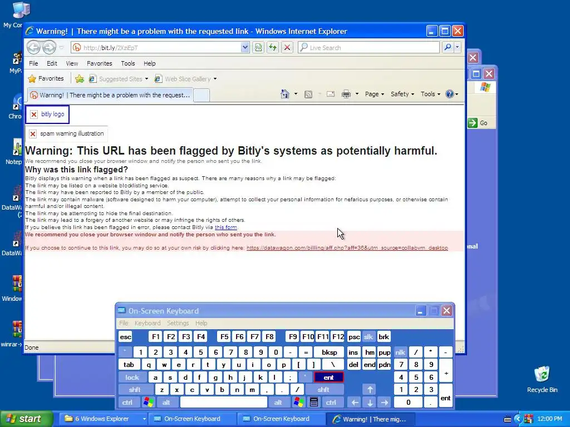Click right Windows logo key on keyboard
The height and width of the screenshot is (427, 570).
299,403
